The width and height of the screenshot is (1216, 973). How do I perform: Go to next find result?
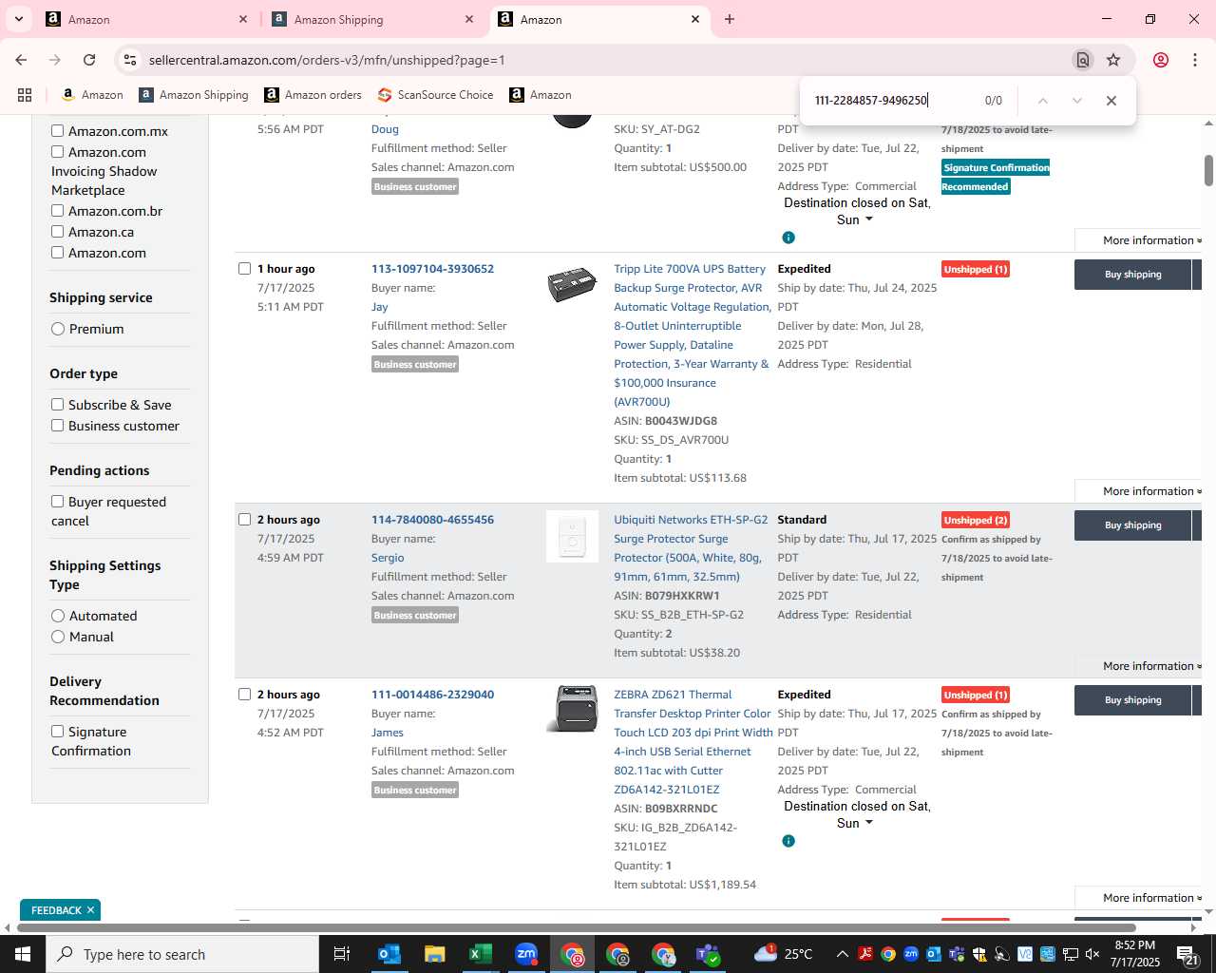(1076, 101)
